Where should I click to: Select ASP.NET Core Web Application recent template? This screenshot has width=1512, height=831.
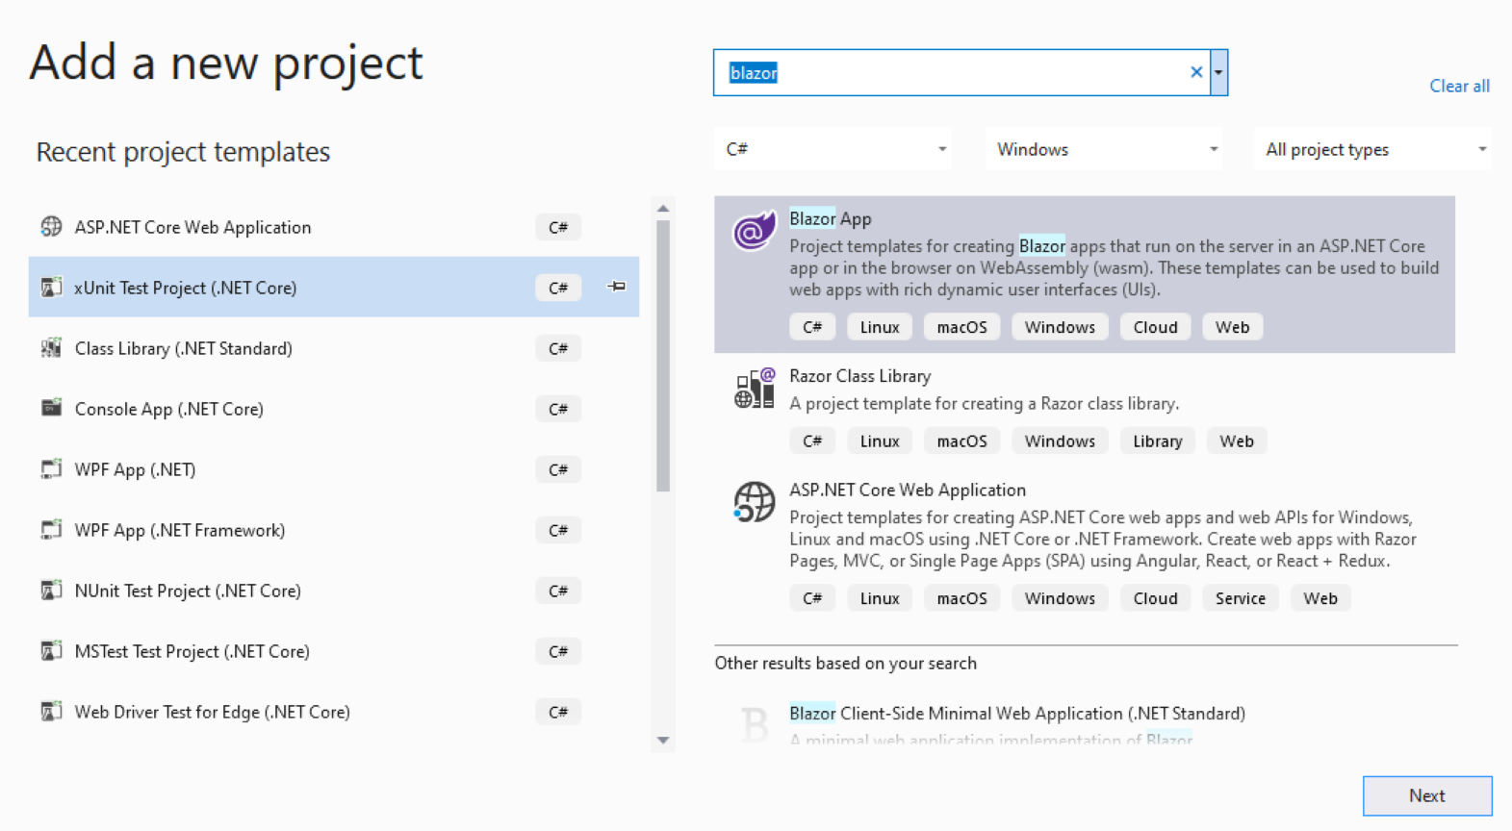coord(334,227)
